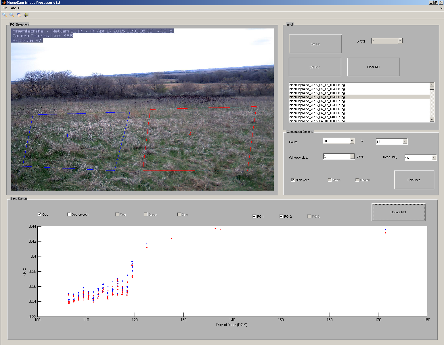Enable the Data Cursor tool

[26, 15]
